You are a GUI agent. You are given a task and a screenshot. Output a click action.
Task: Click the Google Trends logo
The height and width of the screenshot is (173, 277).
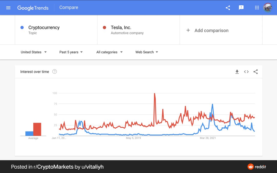pos(33,8)
